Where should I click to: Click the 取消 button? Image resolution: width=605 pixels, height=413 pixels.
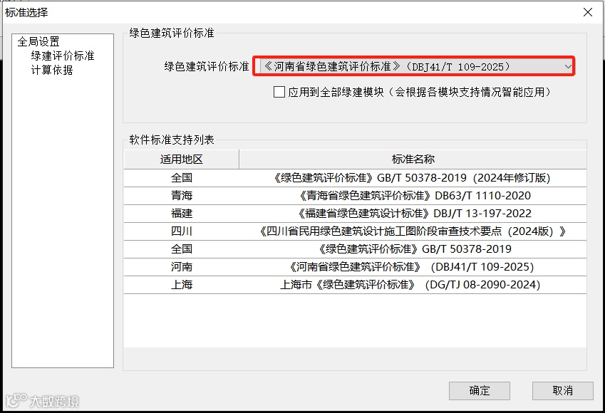tap(563, 390)
